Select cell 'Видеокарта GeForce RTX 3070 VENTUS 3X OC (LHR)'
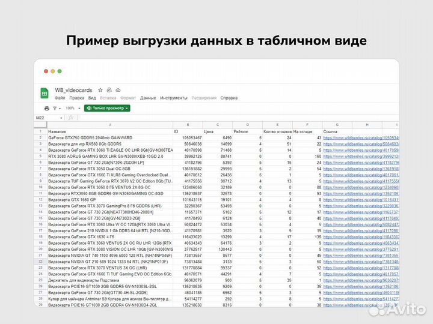Image resolution: width=433 pixels, height=324 pixels. (x=110, y=268)
